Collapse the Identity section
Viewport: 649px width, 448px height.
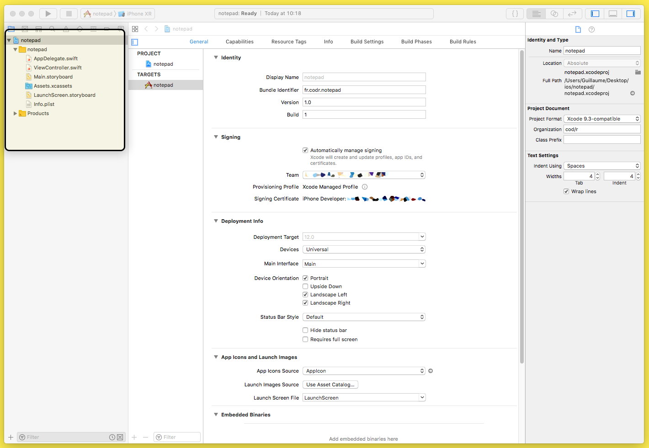pos(216,58)
